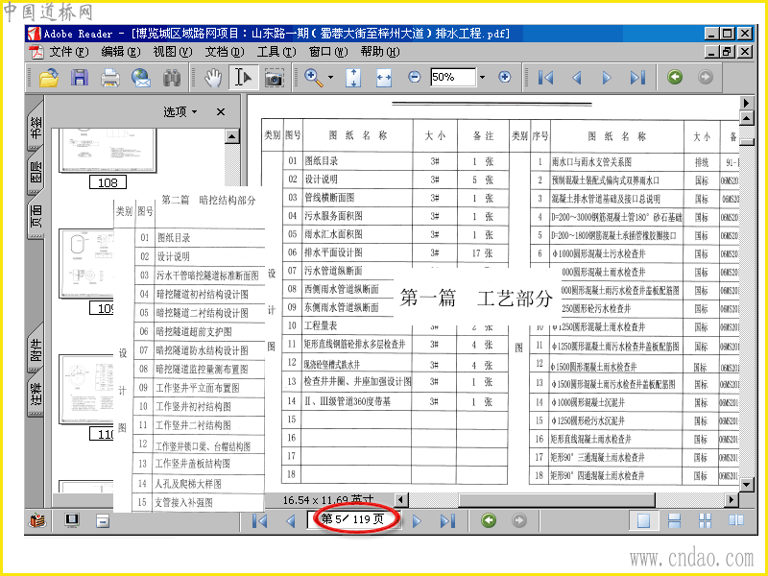Image resolution: width=768 pixels, height=576 pixels.
Task: Select the Zoom In magnifier tool
Action: (314, 78)
